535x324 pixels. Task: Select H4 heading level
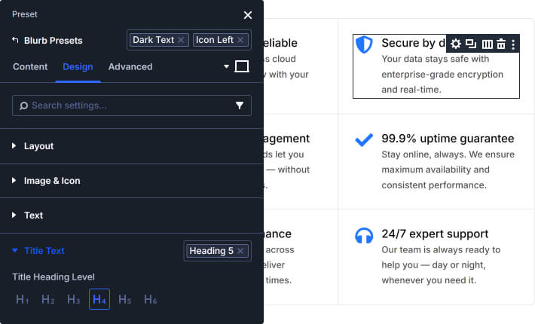tap(99, 300)
